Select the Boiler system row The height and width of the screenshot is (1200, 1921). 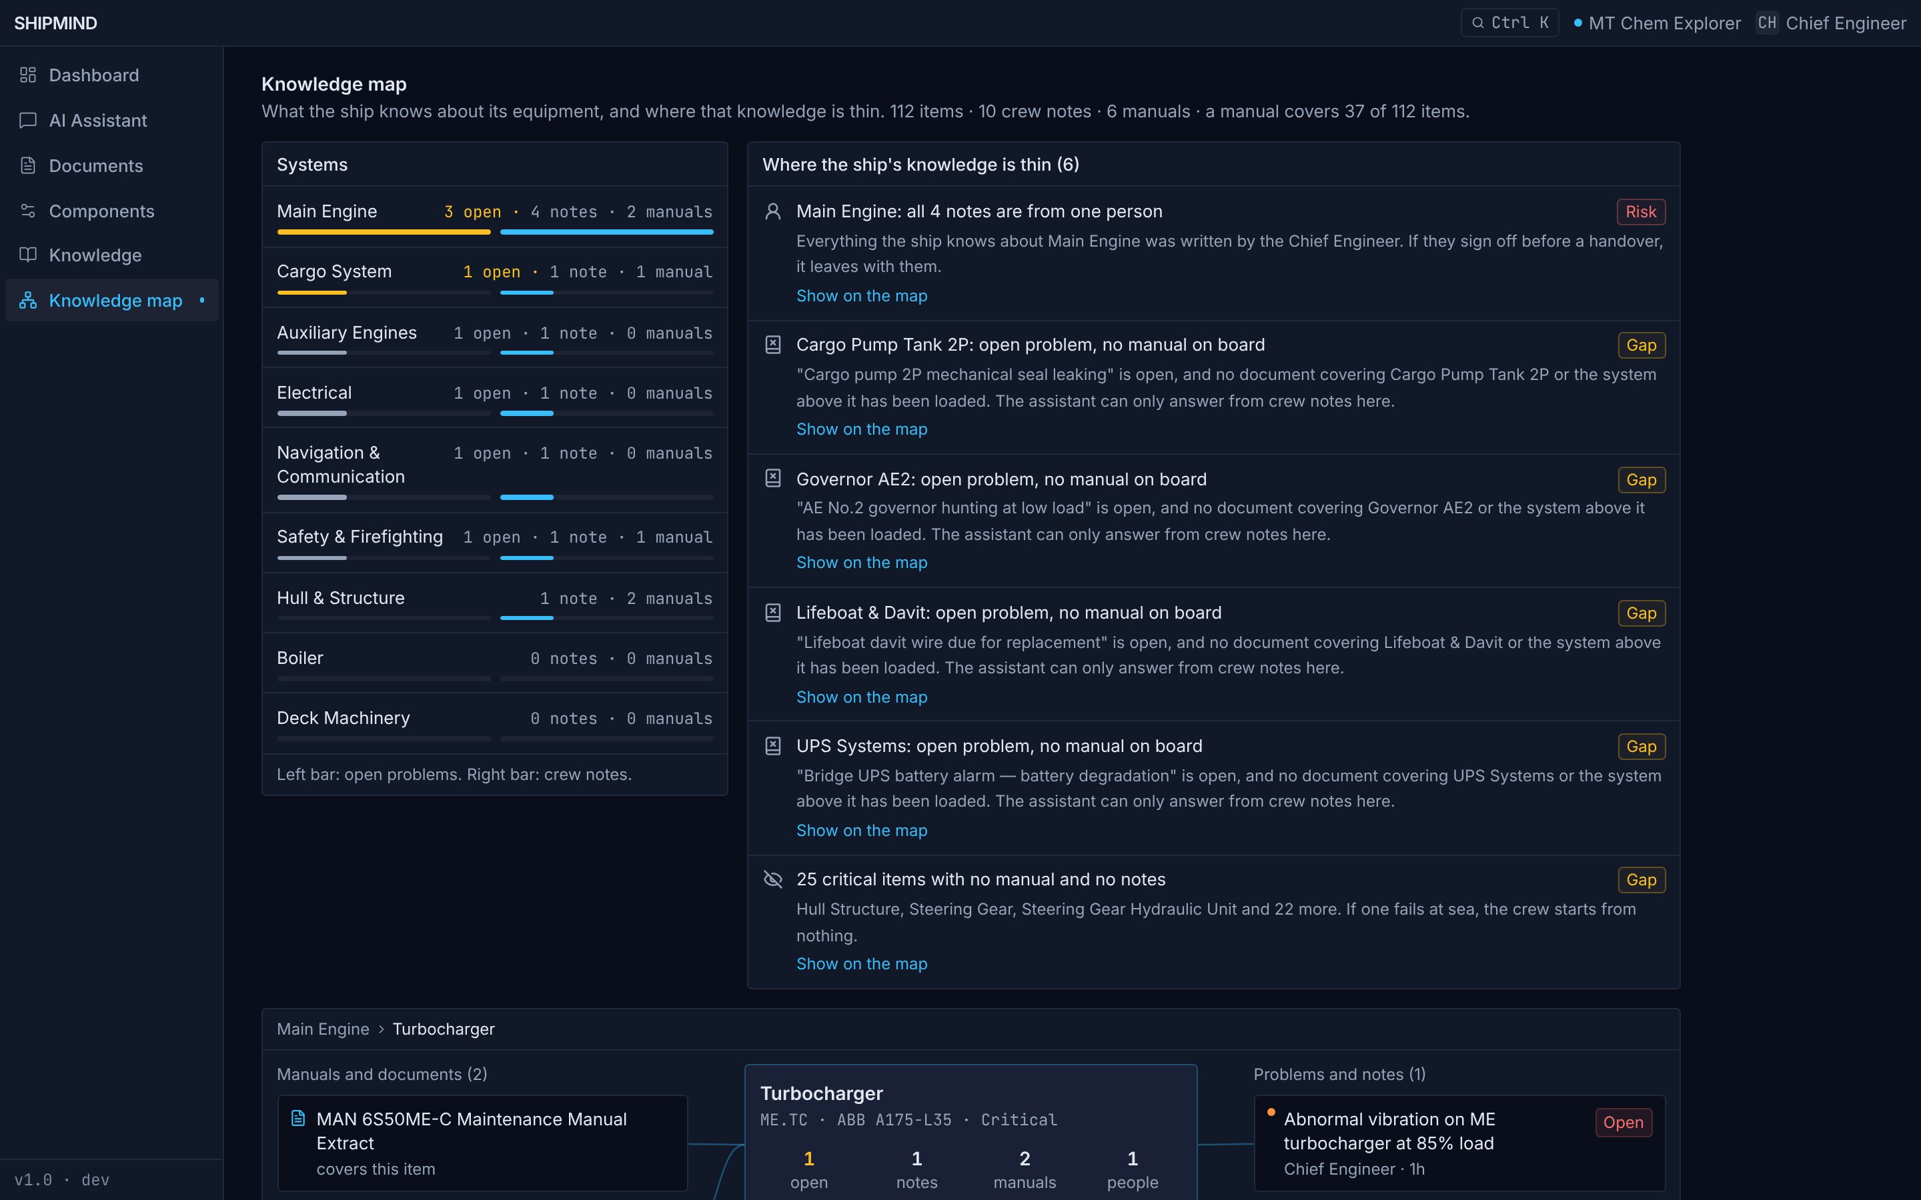pos(494,663)
